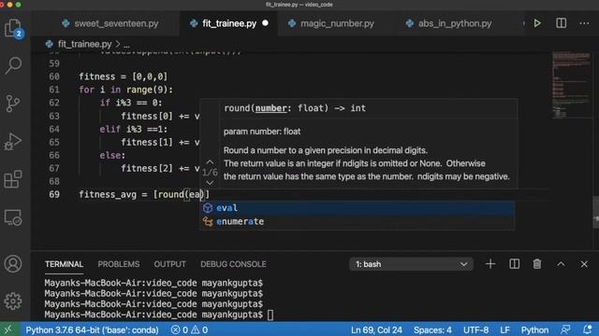The height and width of the screenshot is (336, 599).
Task: Open the DEBUG CONSOLE panel tab
Action: coord(233,264)
